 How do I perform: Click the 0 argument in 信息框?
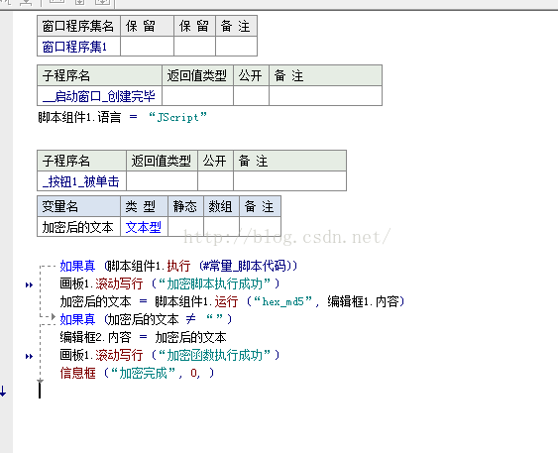[x=193, y=373]
